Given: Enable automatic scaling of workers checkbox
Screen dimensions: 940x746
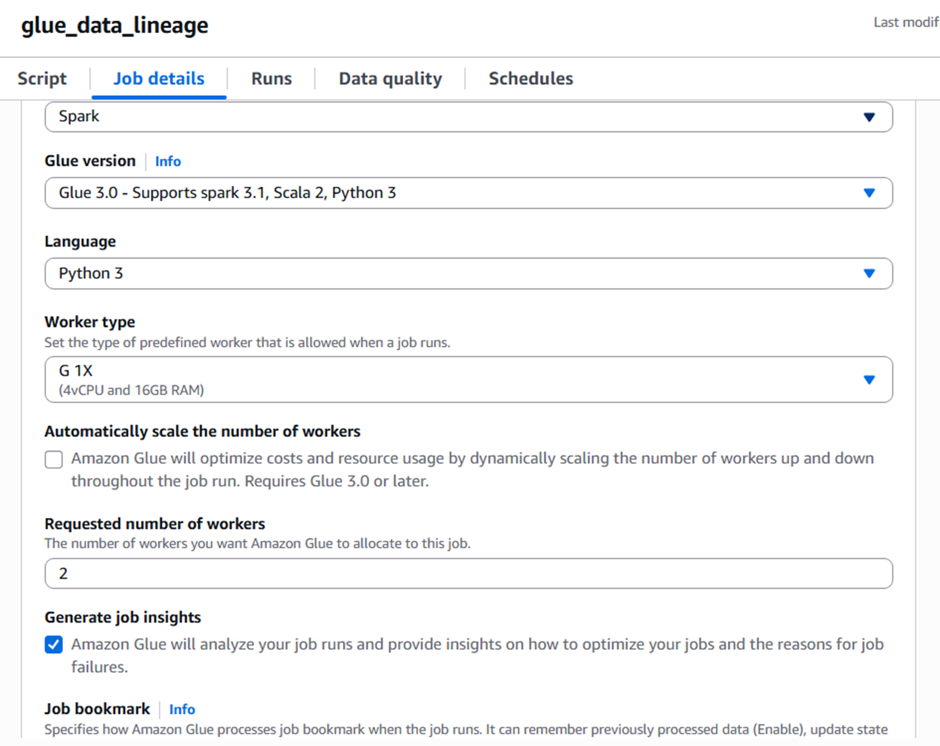Looking at the screenshot, I should (54, 459).
